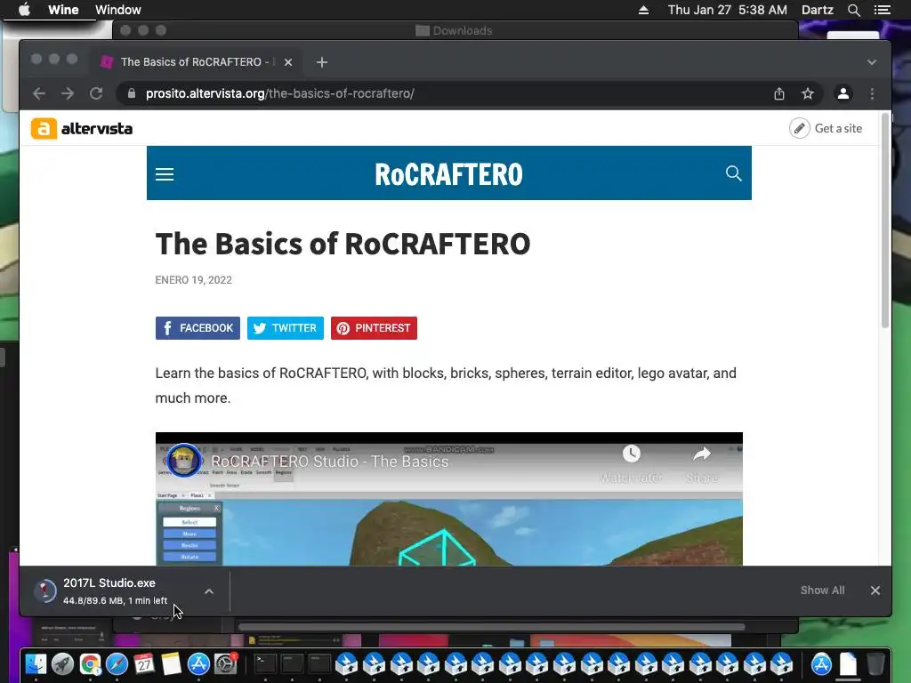
Task: Open Spotlight search in menu bar
Action: (x=854, y=10)
